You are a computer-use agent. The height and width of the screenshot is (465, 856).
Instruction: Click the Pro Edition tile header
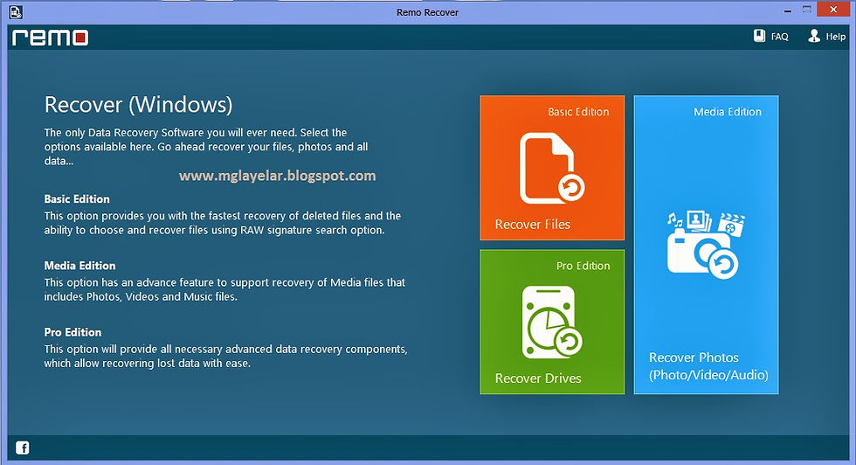583,266
